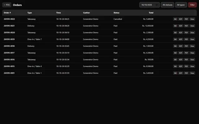Select order number 261010-0022
Image resolution: width=199 pixels, height=124 pixels.
[x=9, y=19]
